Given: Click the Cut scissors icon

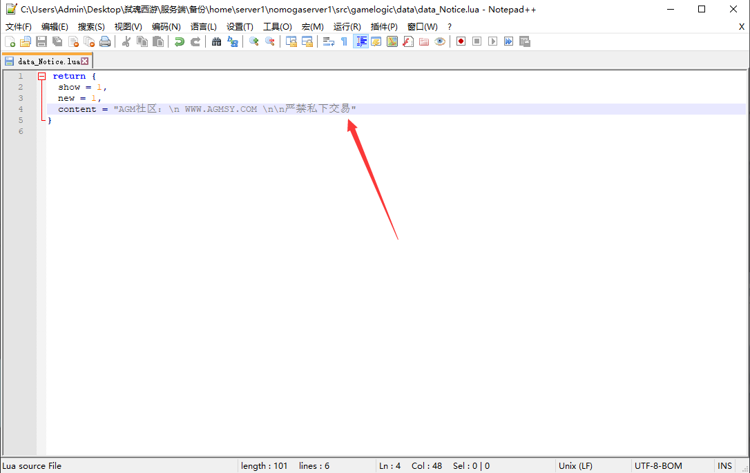Looking at the screenshot, I should [x=126, y=41].
